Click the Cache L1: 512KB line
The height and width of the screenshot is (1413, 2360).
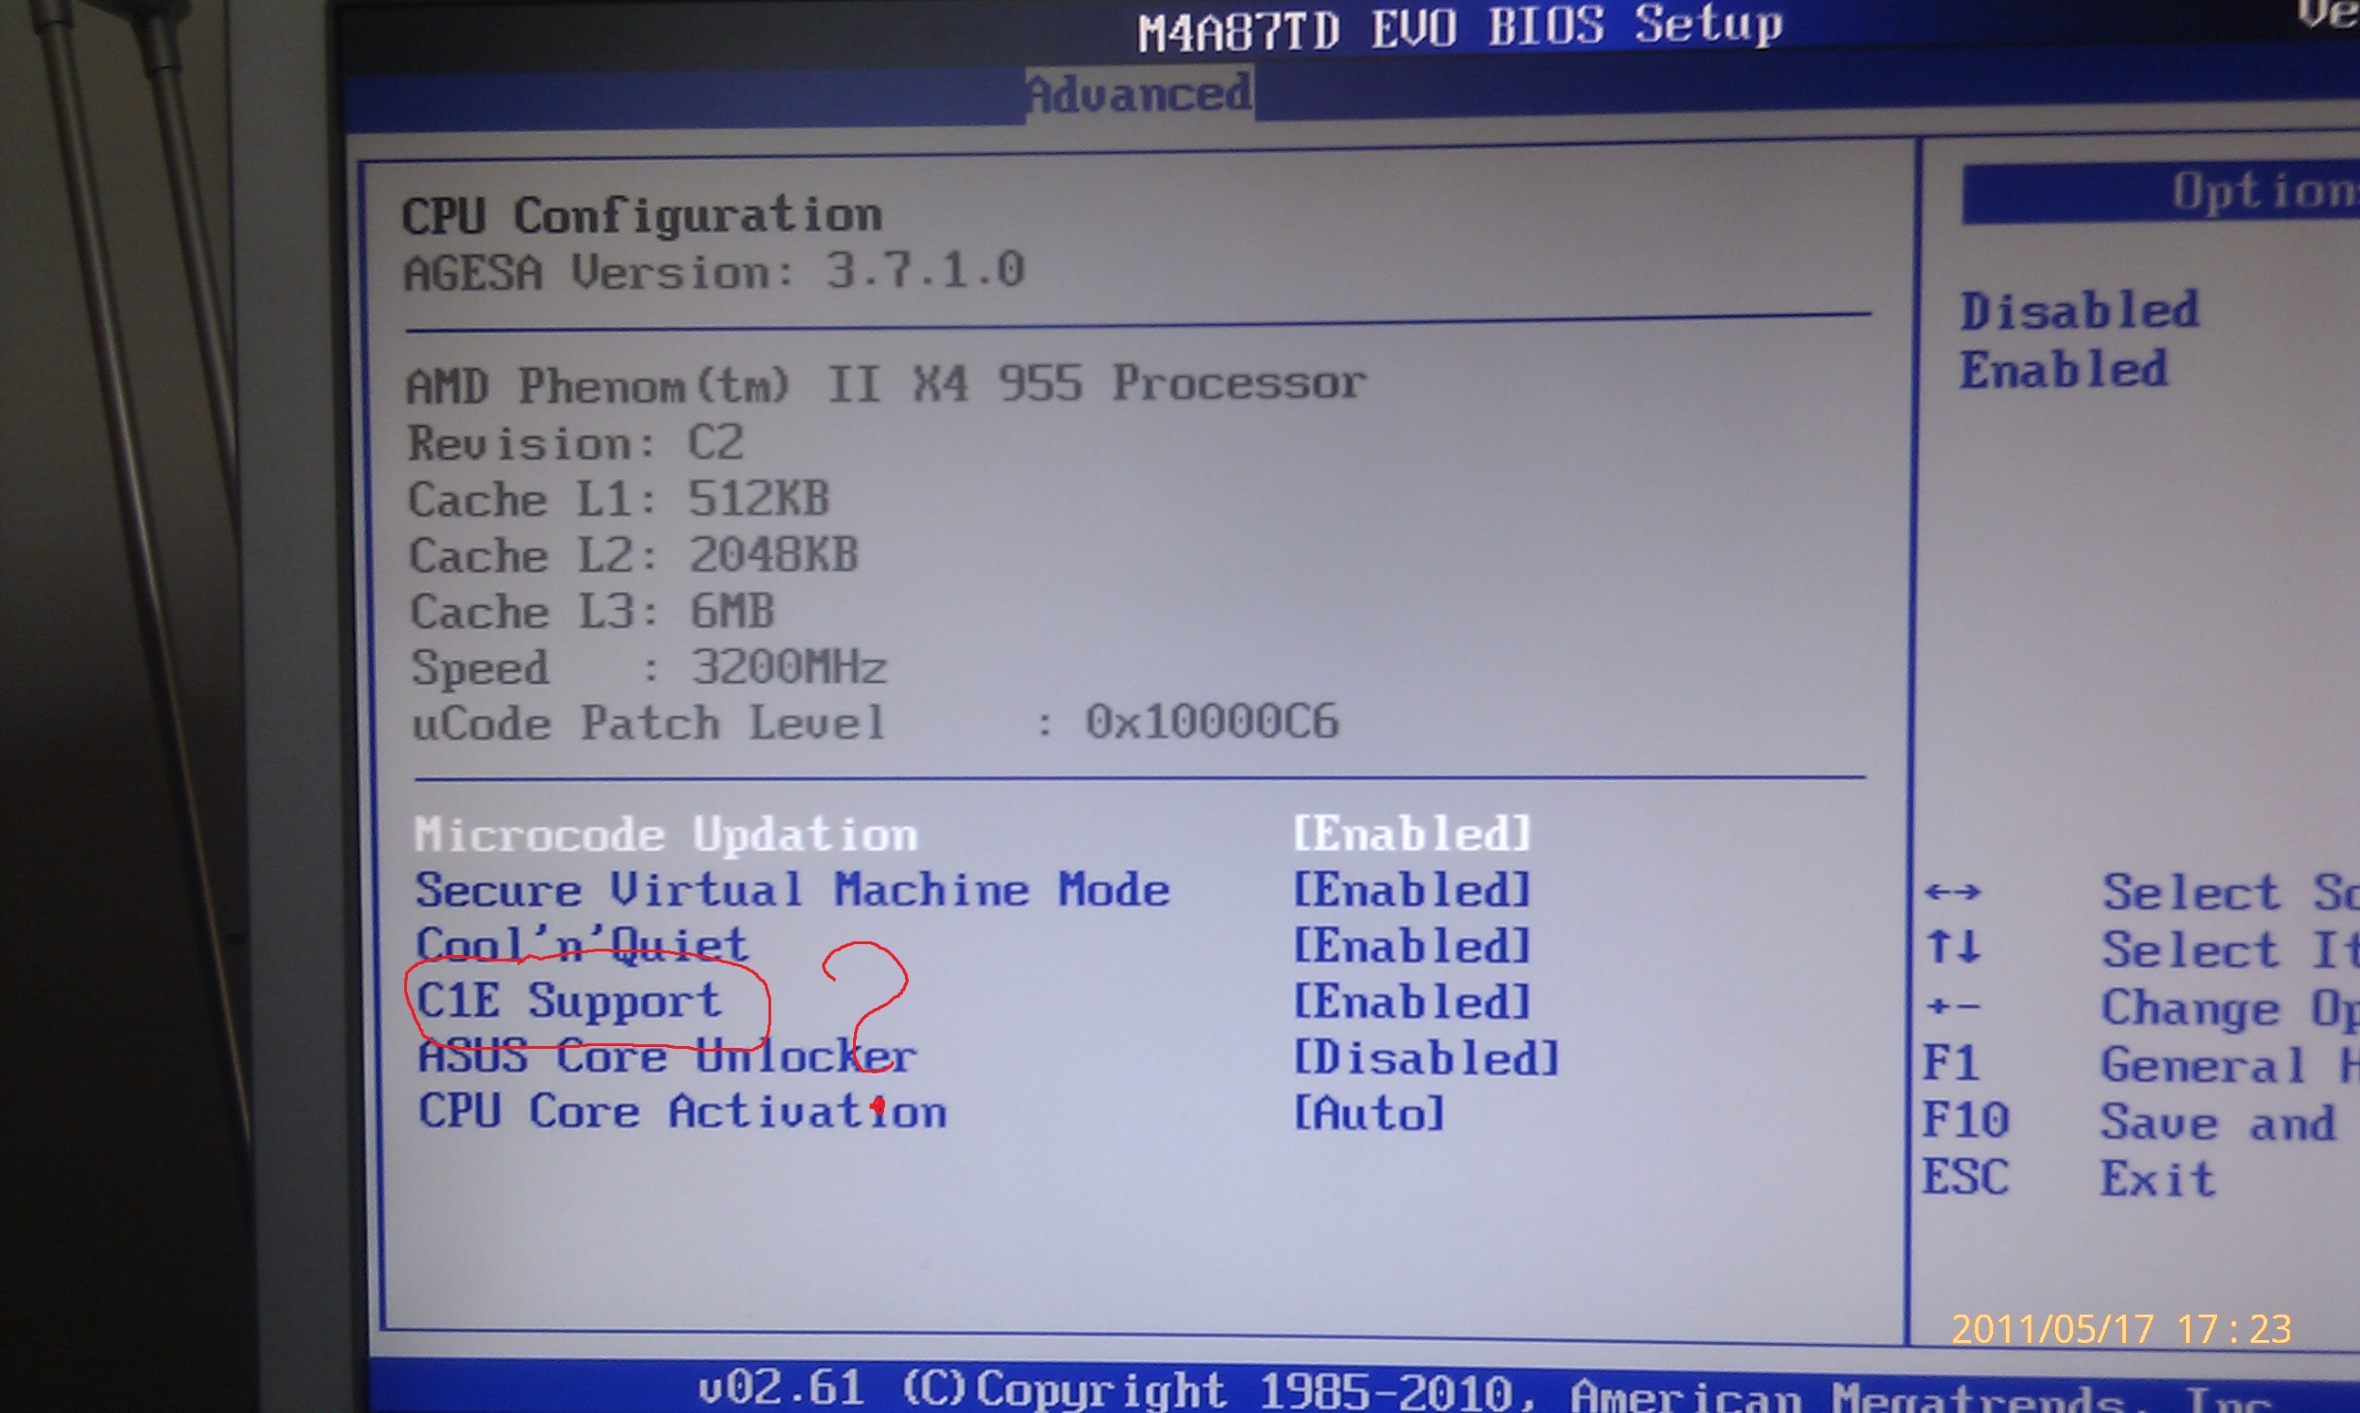coord(619,499)
